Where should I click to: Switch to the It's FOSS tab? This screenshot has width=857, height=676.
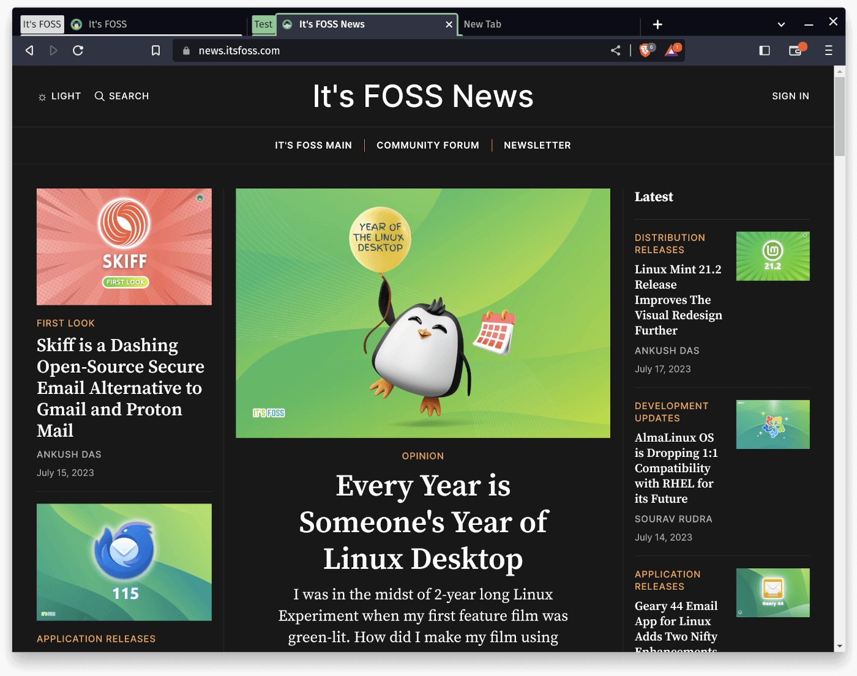point(156,24)
